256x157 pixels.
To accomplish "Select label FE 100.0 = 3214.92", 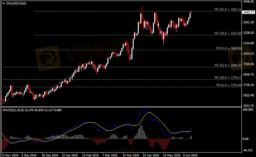I will click(x=228, y=33).
